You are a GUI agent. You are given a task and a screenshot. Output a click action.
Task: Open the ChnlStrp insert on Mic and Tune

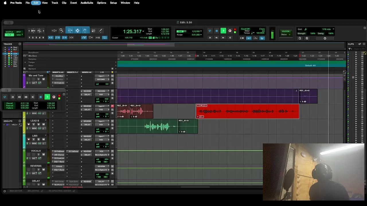[x=58, y=76]
